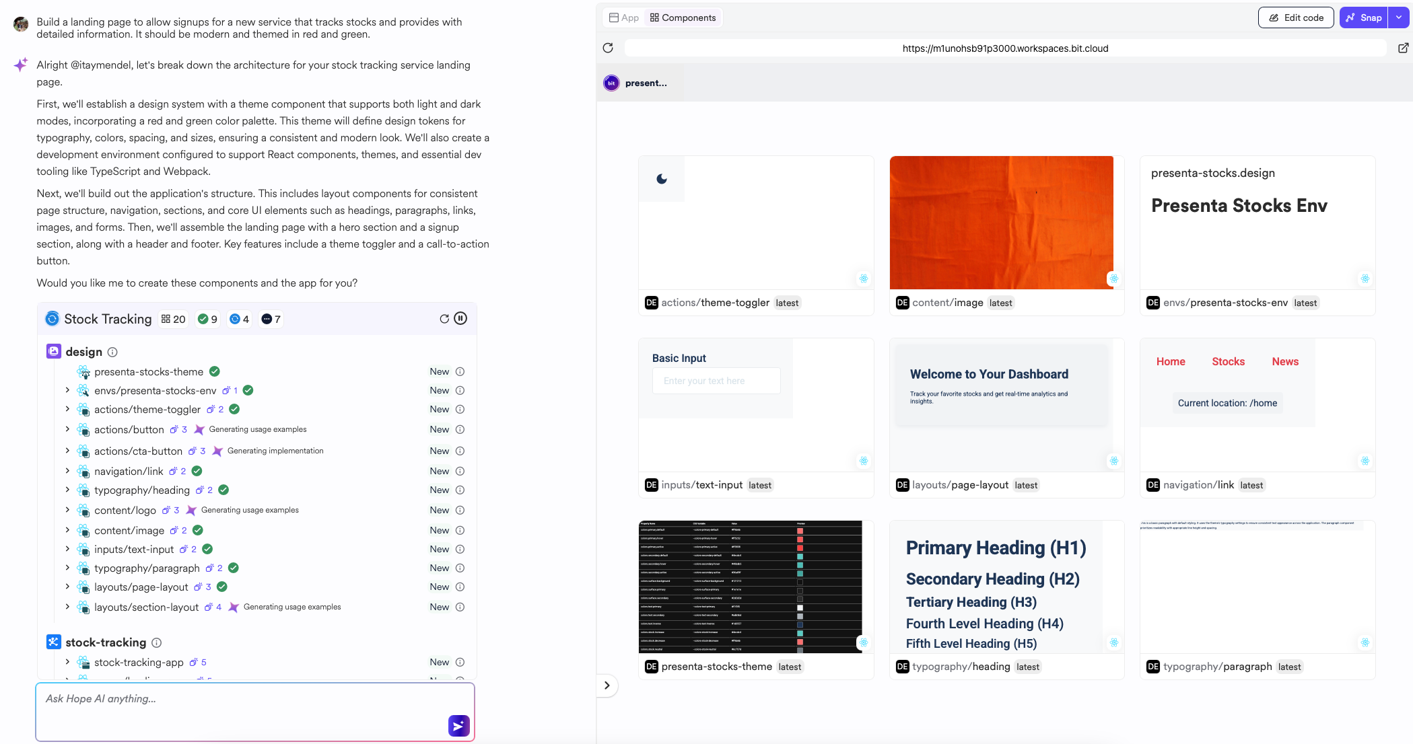
Task: Toggle dark mode moon icon in theme-toggler card
Action: [x=662, y=179]
